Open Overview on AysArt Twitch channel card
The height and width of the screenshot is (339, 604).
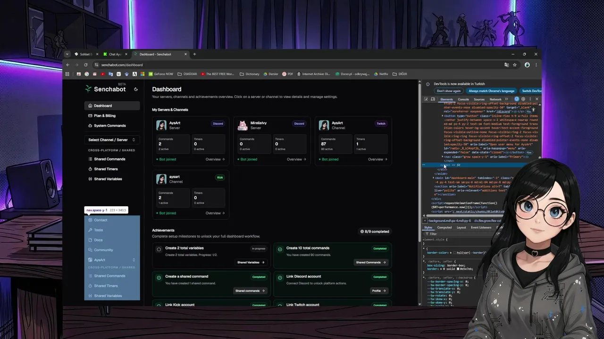click(377, 159)
